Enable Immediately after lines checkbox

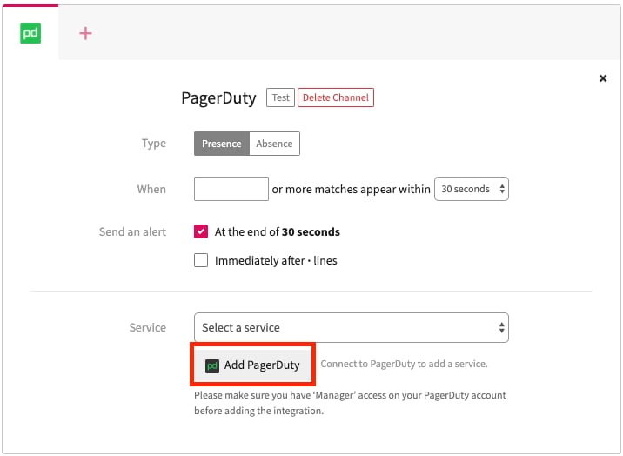(201, 260)
